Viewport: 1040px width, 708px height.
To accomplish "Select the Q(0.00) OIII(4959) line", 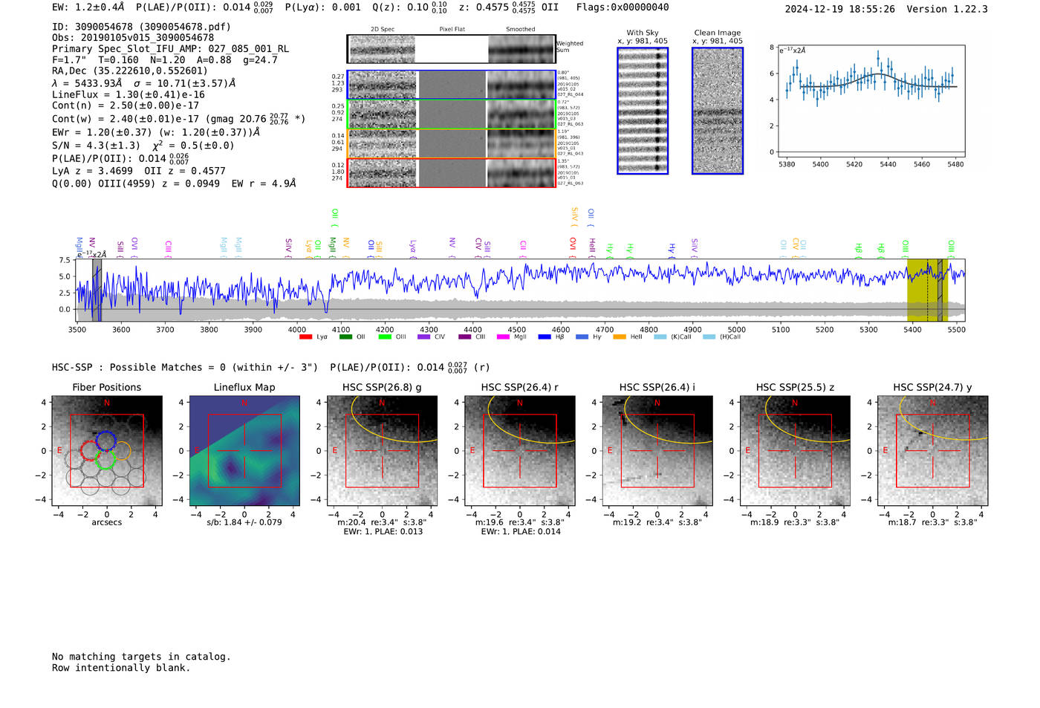I will coord(174,184).
